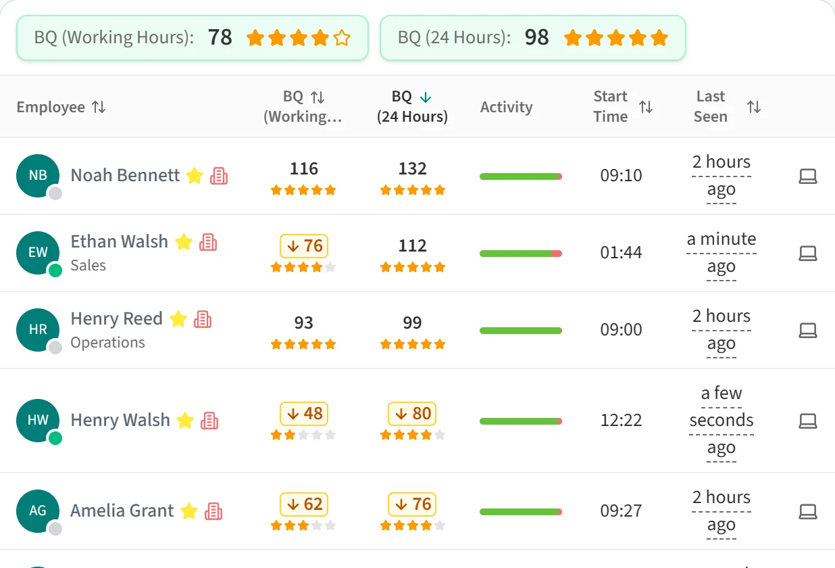The height and width of the screenshot is (568, 835).
Task: Click the red building icon beside Noah Bennett
Action: pos(219,176)
